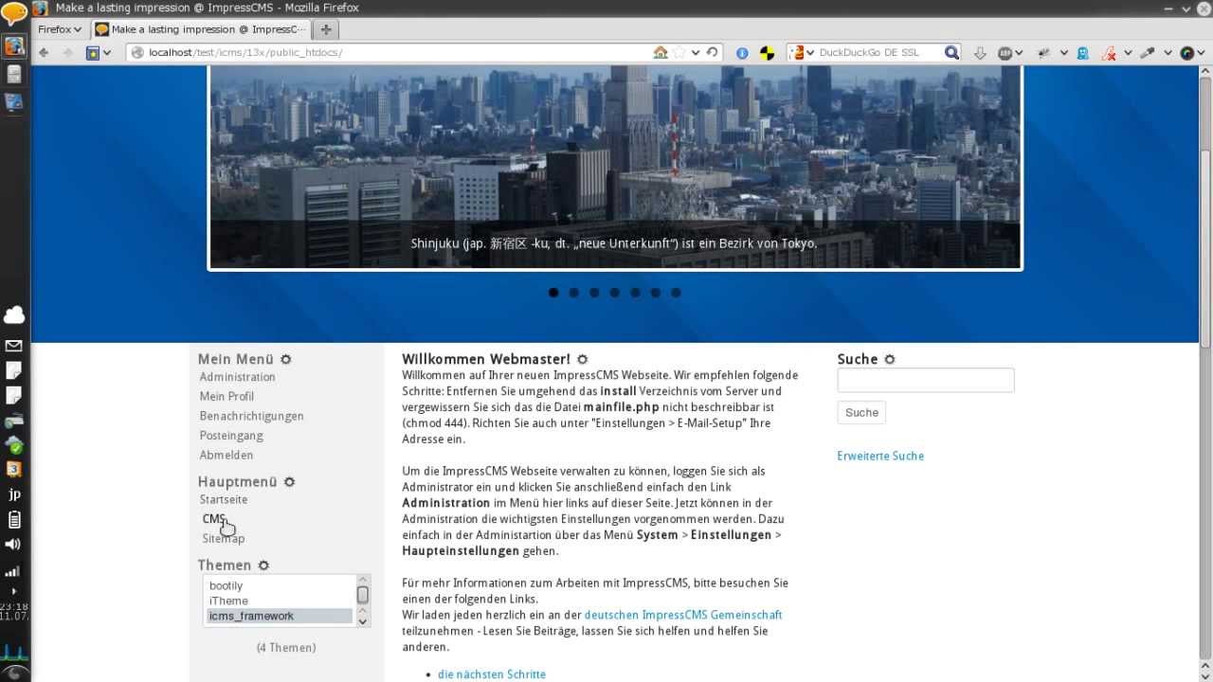
Task: Select the bootlily theme in list
Action: coord(226,585)
